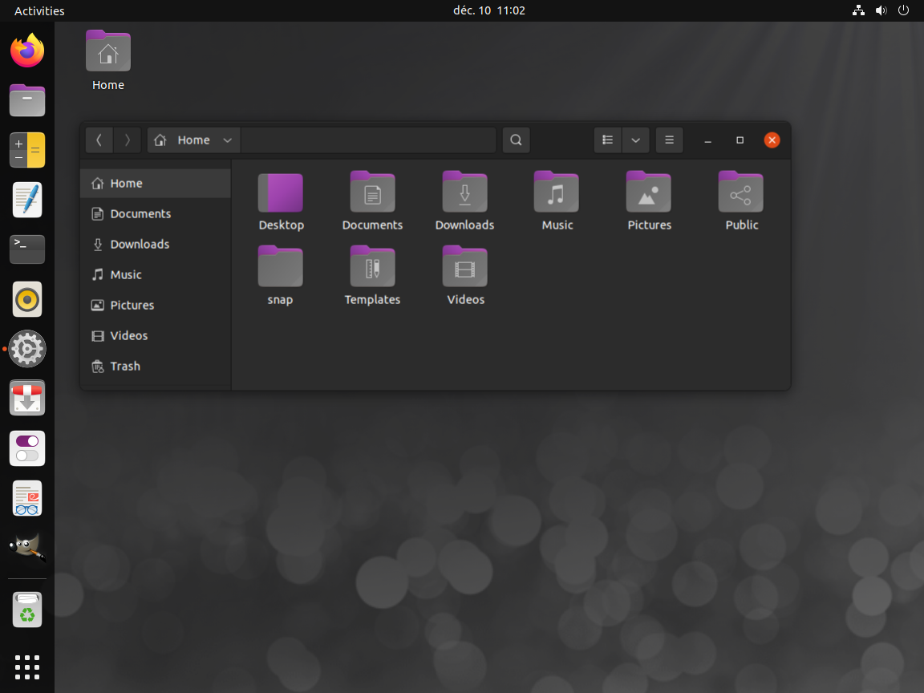Open Trash in the sidebar

click(x=156, y=366)
